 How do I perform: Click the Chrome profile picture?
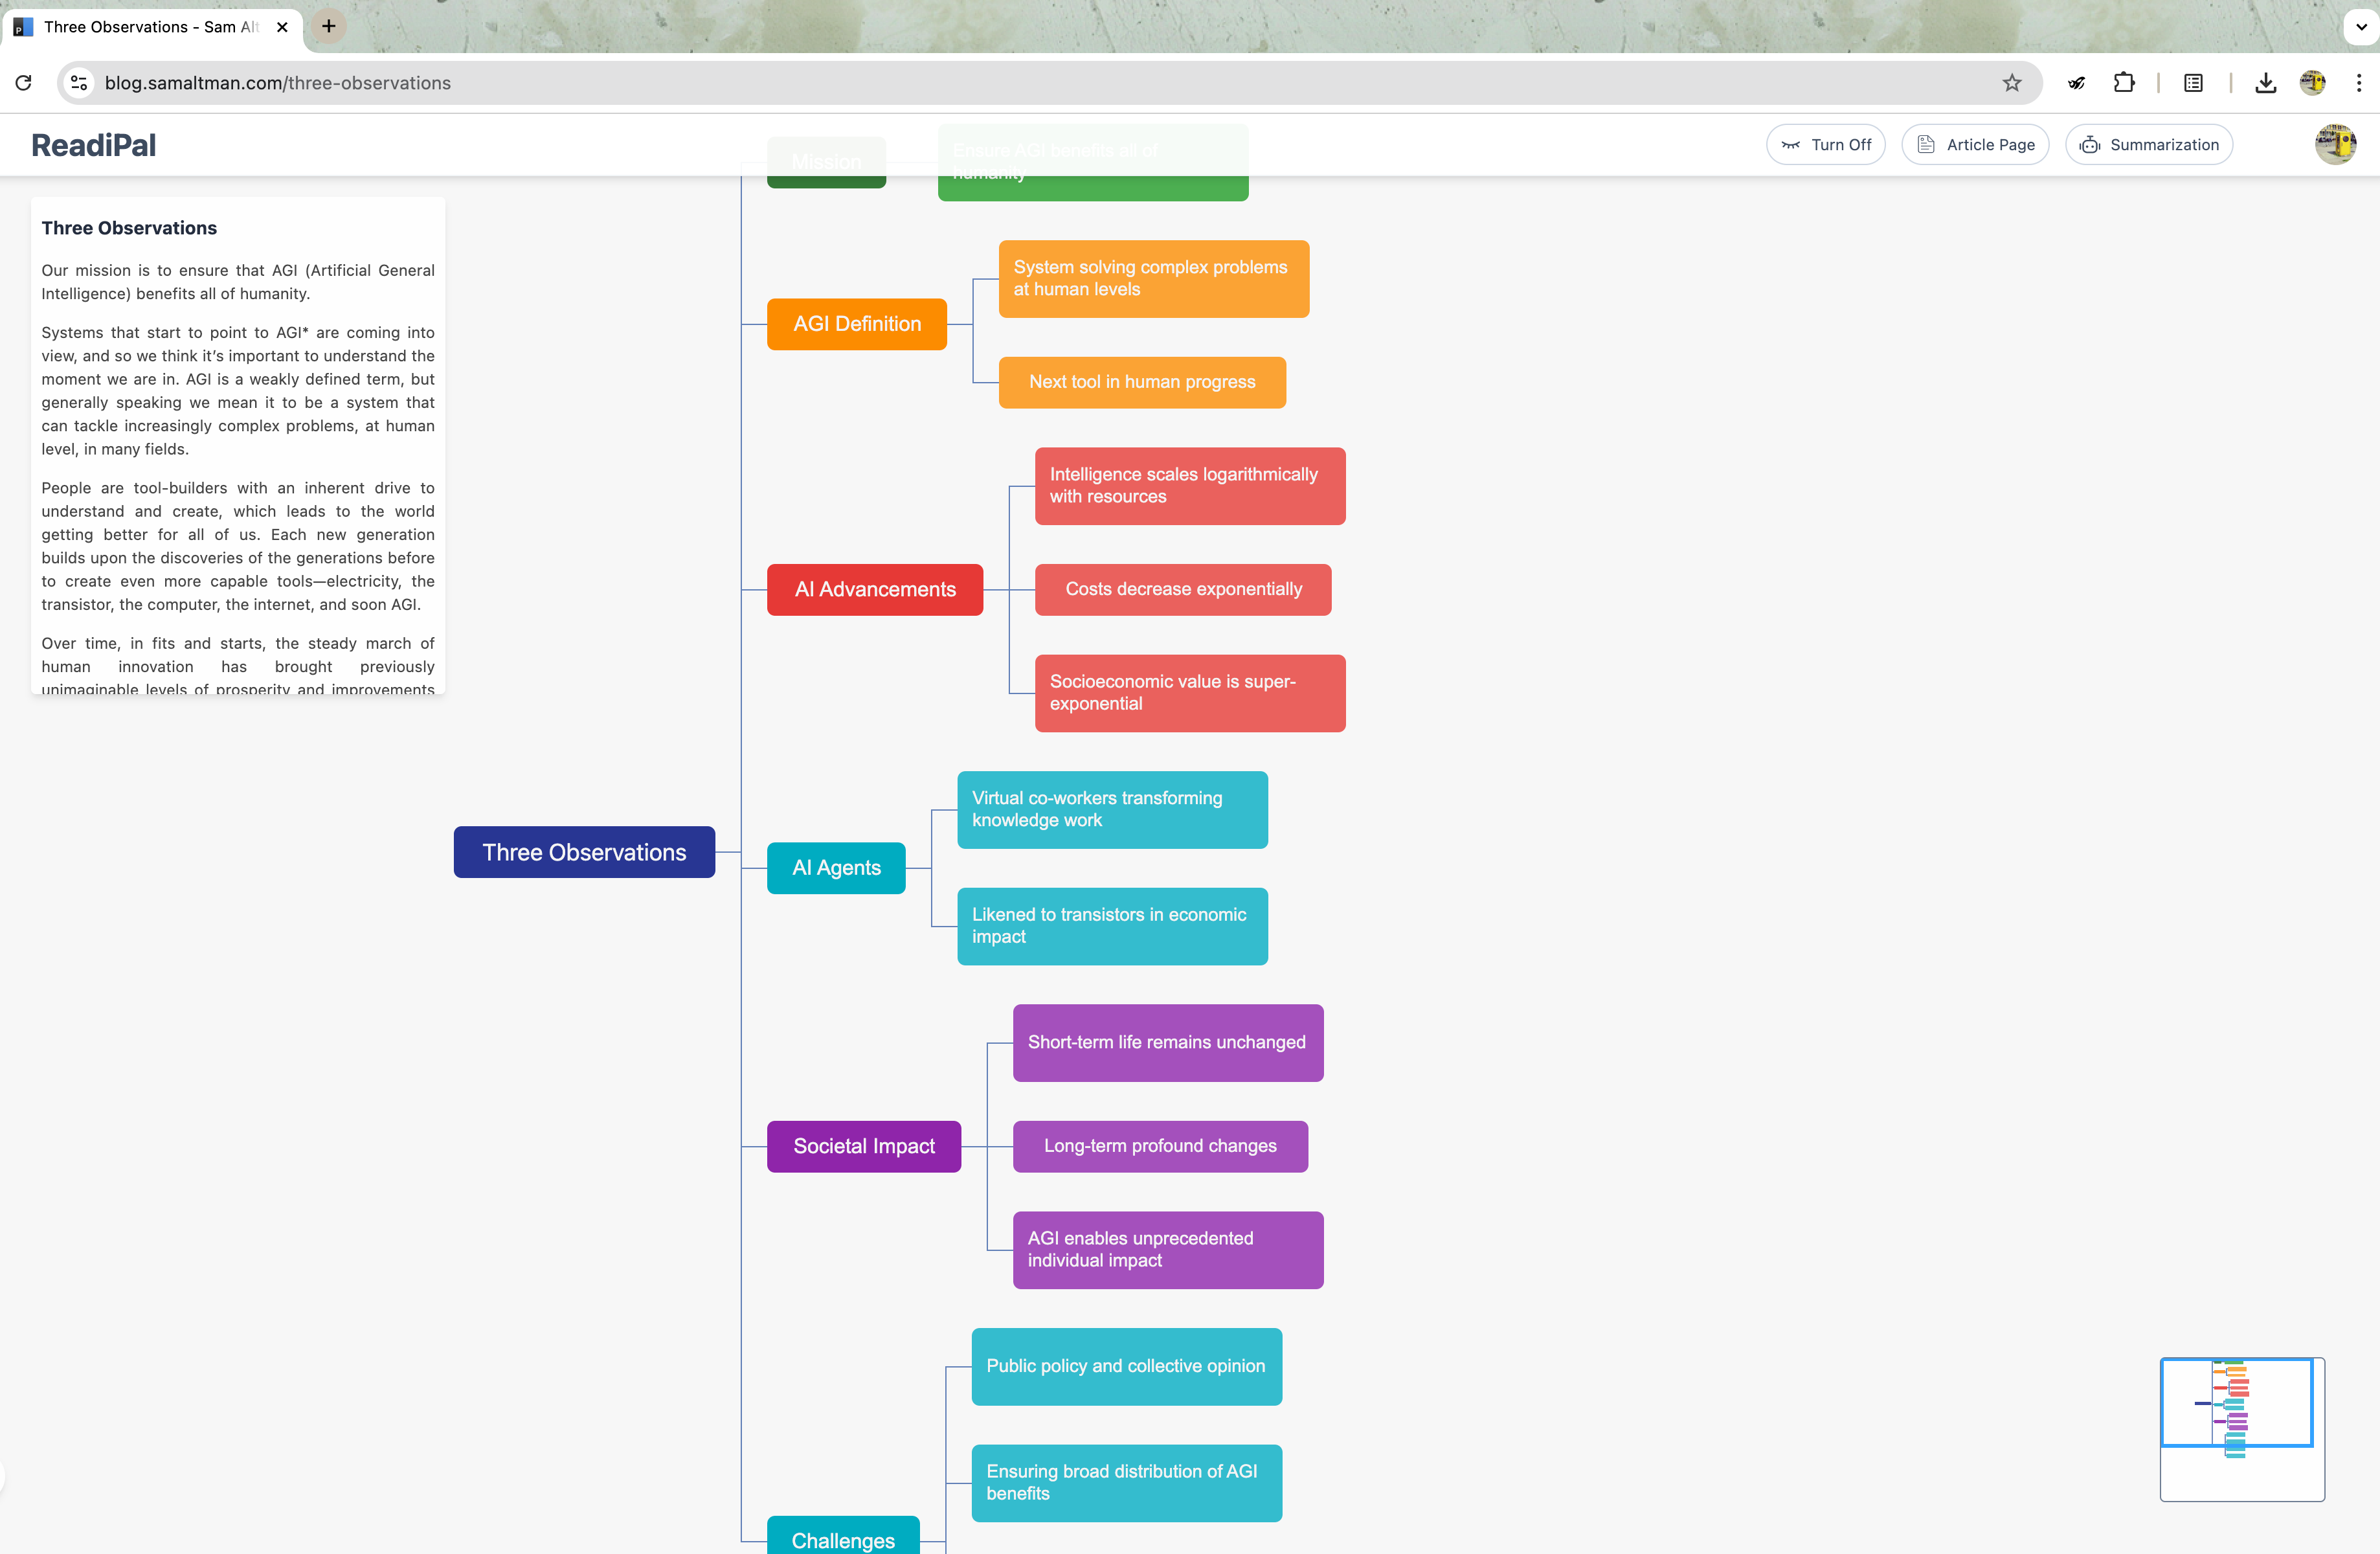(2312, 83)
